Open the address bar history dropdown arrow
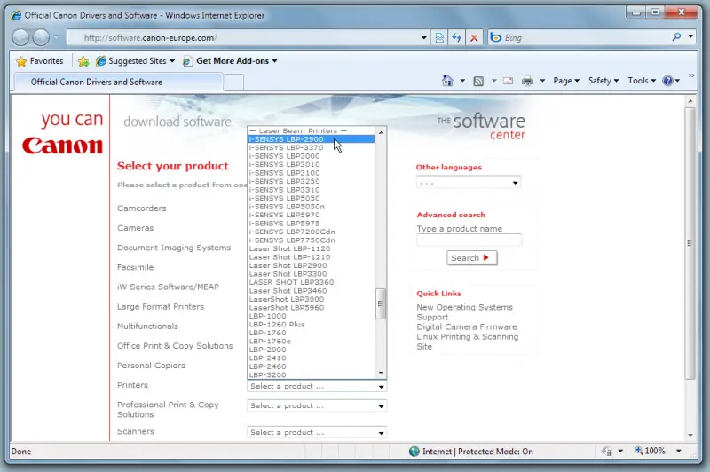710x472 pixels. 424,38
